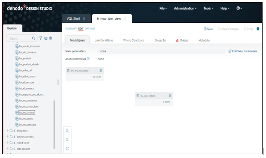The image size is (266, 158).
Task: Select bv_wo_customer in the tree
Action: pos(28,101)
